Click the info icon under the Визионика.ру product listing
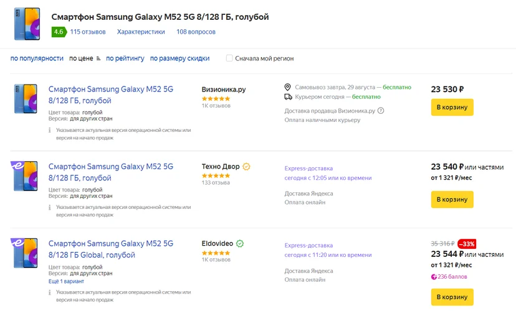516x311 pixels. (x=50, y=131)
